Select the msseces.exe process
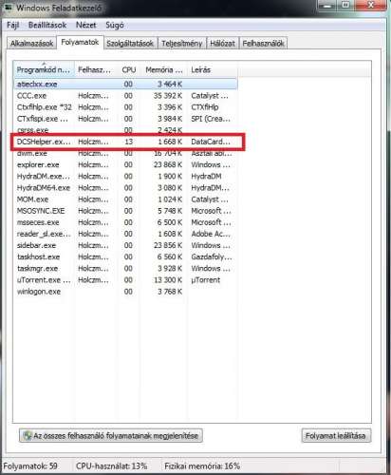391x475 pixels. pyautogui.click(x=125, y=222)
